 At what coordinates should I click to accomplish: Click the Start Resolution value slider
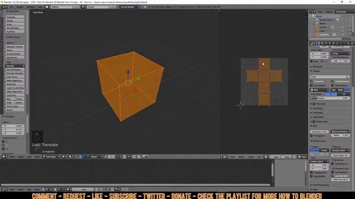341,155
